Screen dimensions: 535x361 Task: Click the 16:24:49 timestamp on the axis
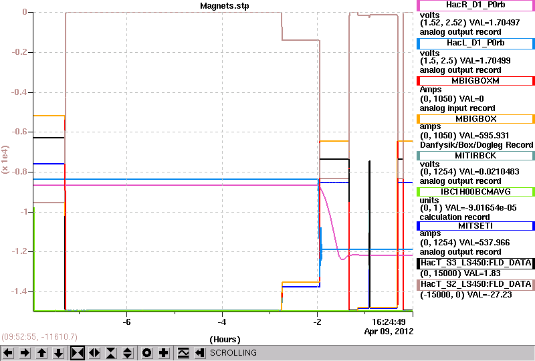[389, 322]
